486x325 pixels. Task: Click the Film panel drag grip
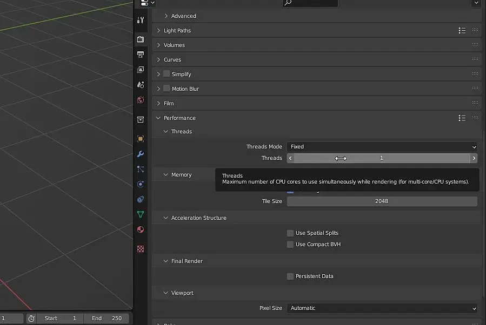click(475, 103)
